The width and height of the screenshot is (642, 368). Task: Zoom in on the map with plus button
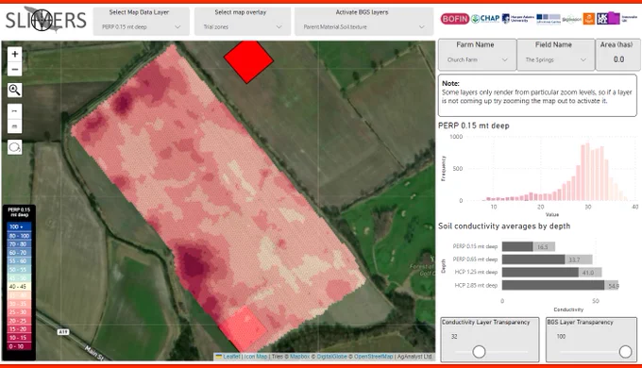click(15, 54)
